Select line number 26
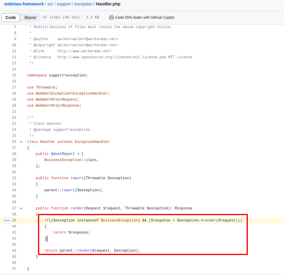284x278 pixels. click(x=14, y=142)
